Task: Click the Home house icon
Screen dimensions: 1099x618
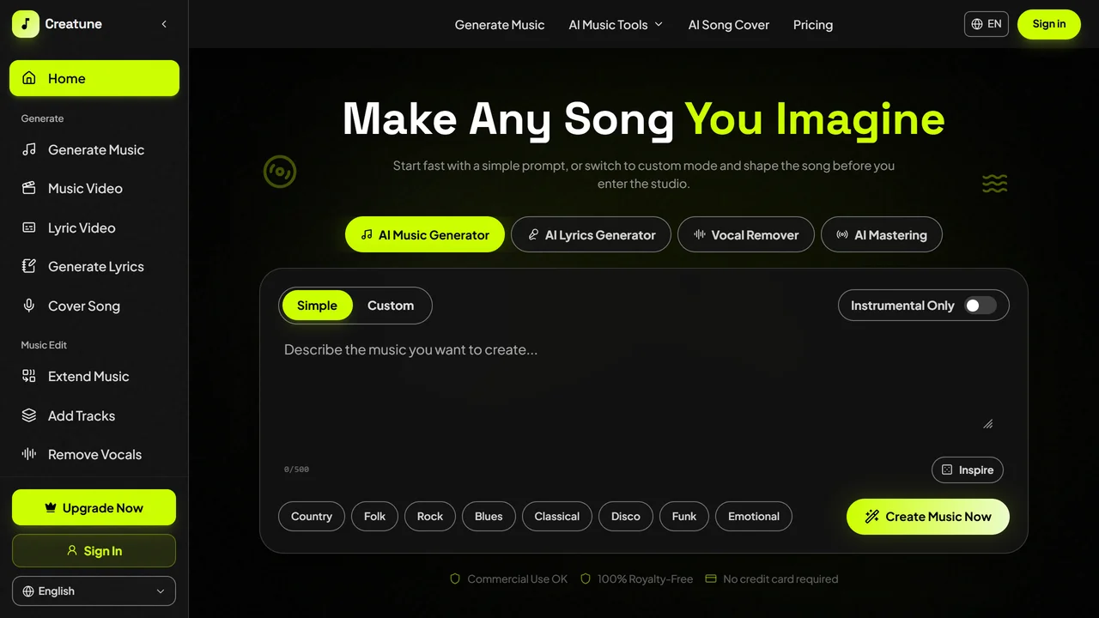Action: point(29,78)
